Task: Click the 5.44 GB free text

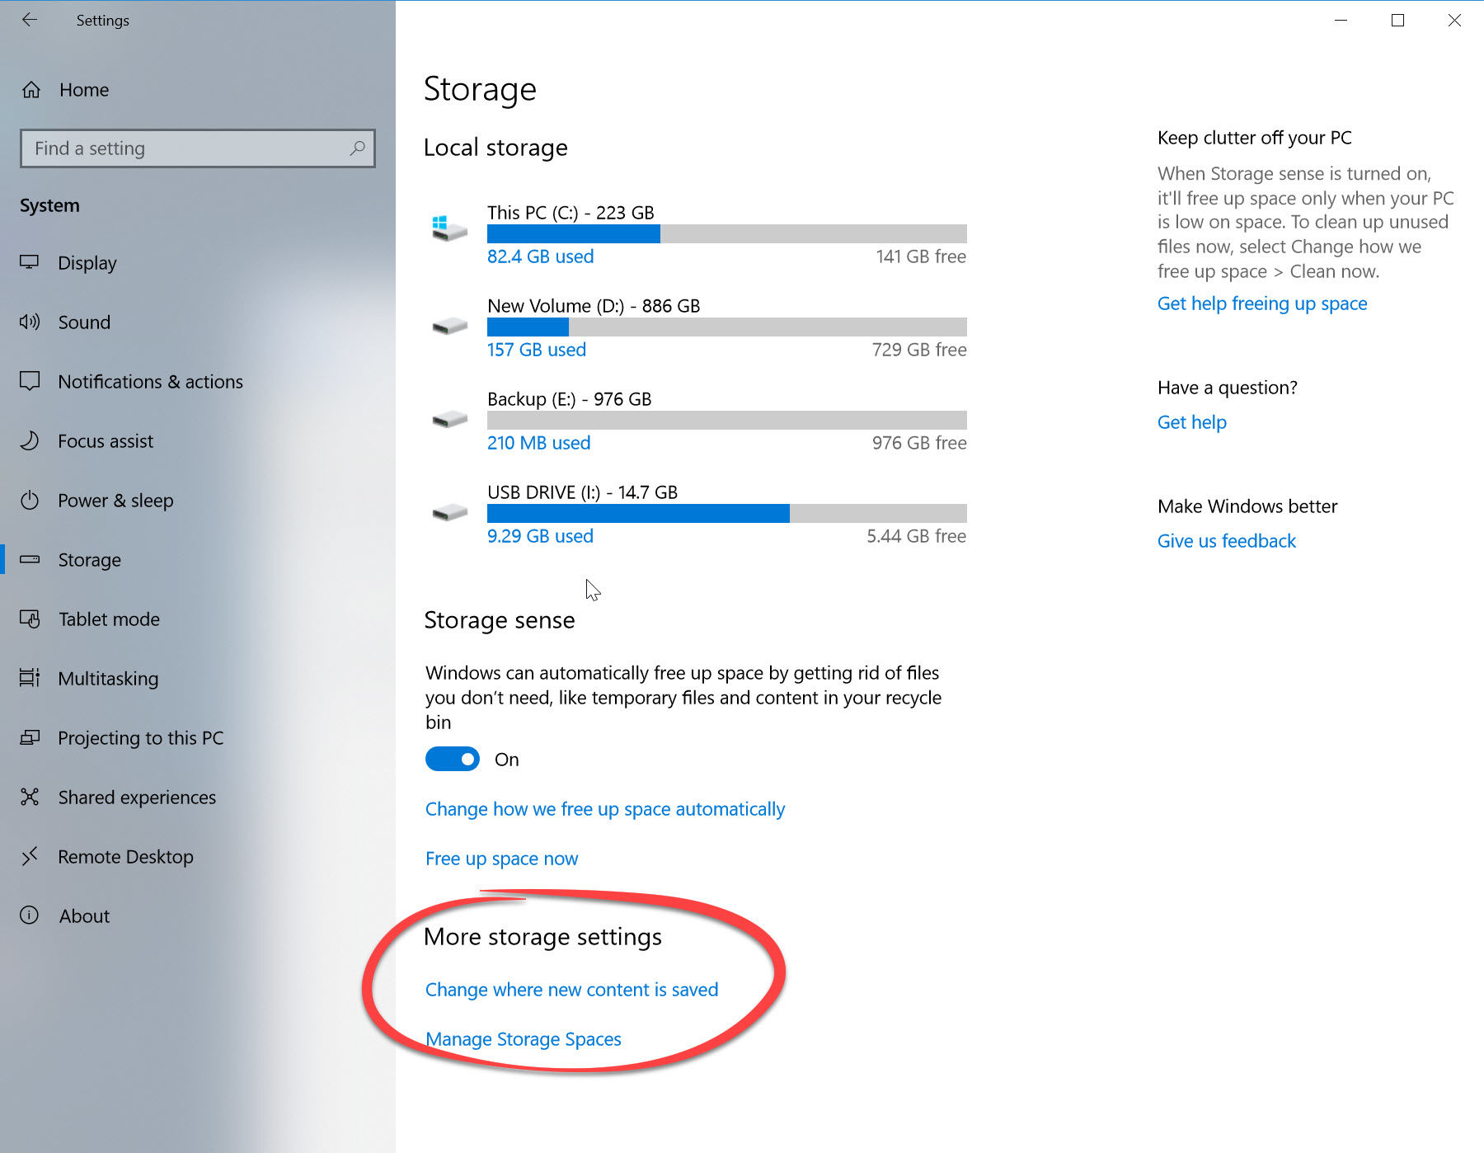Action: click(917, 536)
